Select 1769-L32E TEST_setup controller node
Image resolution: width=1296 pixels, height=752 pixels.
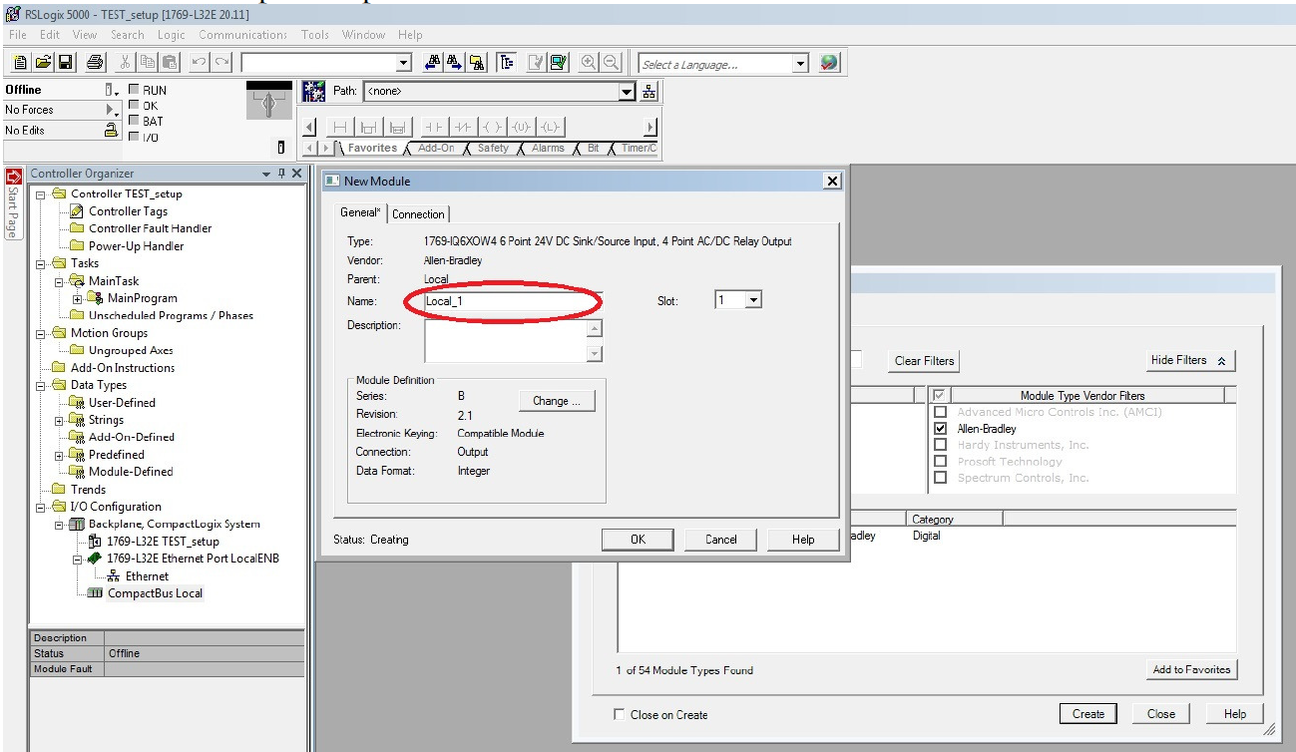(x=163, y=542)
